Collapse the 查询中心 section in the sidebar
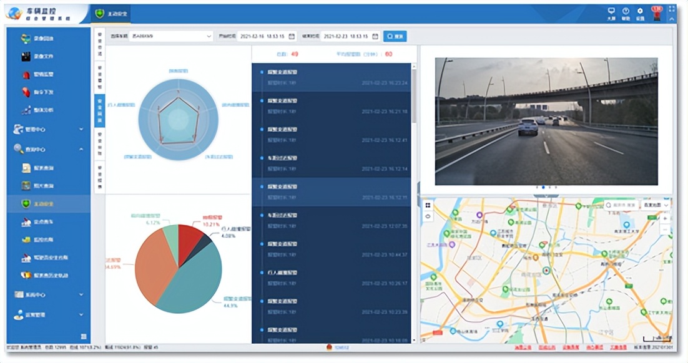The width and height of the screenshot is (688, 363). (x=81, y=149)
